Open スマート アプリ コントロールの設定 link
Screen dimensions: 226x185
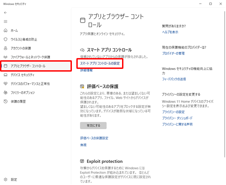click(100, 63)
